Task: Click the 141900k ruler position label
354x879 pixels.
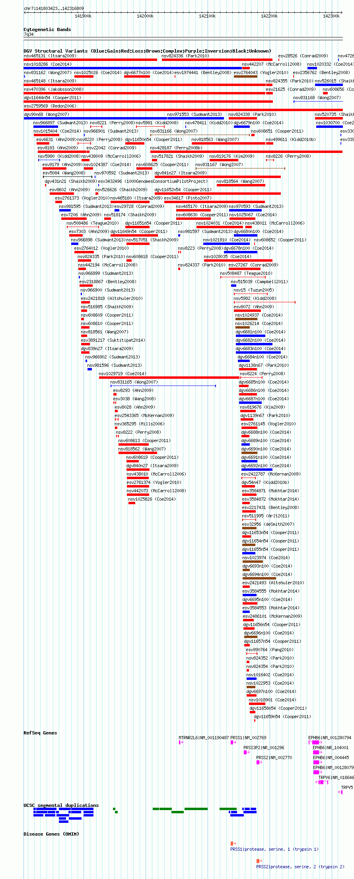Action: tap(83, 16)
